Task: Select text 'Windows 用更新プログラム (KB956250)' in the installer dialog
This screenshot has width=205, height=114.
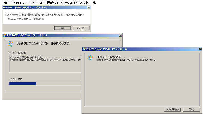Action: pyautogui.click(x=26, y=19)
